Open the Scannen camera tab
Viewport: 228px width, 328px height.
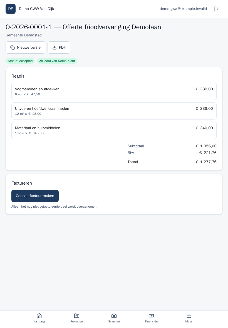[x=114, y=318]
